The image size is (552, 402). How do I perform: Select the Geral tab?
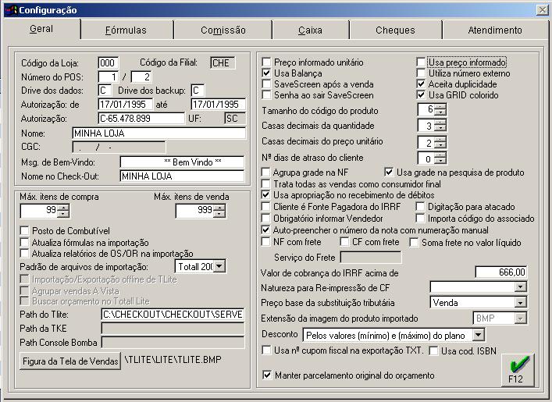pos(41,29)
